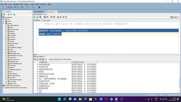
Task: Open the System connection dropdown at top right
Action: (175, 17)
